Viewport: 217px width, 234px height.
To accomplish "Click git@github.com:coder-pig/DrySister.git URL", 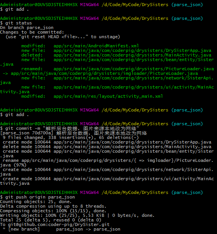I will 59,224.
